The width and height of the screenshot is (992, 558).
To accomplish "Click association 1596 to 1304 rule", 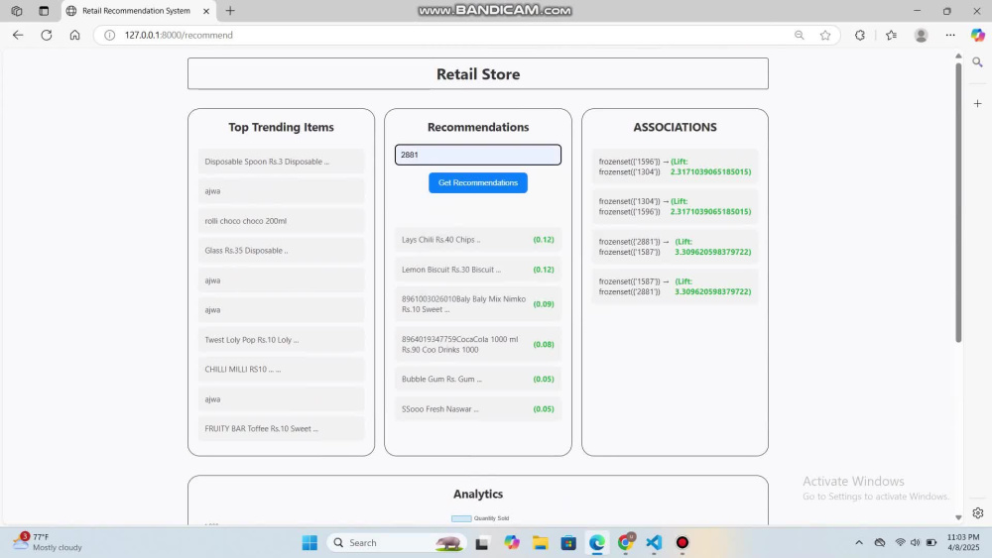I will [675, 167].
